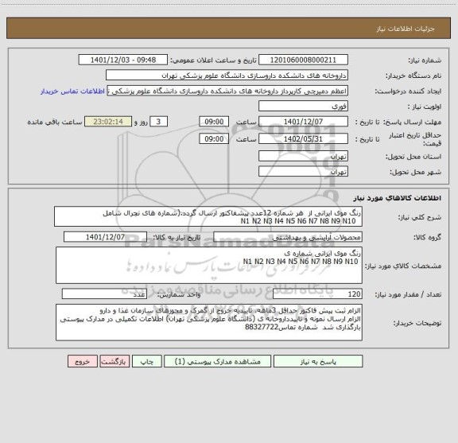This screenshot has width=458, height=443.
Task: Click the response deadline date 1401/12/07 field
Action: [303, 122]
